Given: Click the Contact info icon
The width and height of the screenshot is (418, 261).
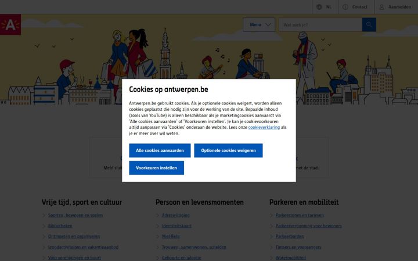Looking at the screenshot, I should 345,7.
